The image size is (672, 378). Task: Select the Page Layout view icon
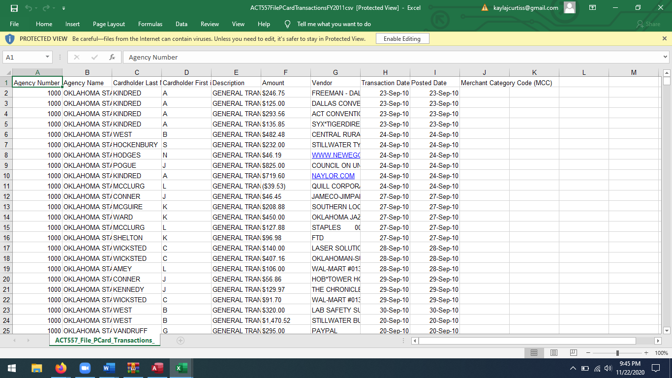(553, 352)
